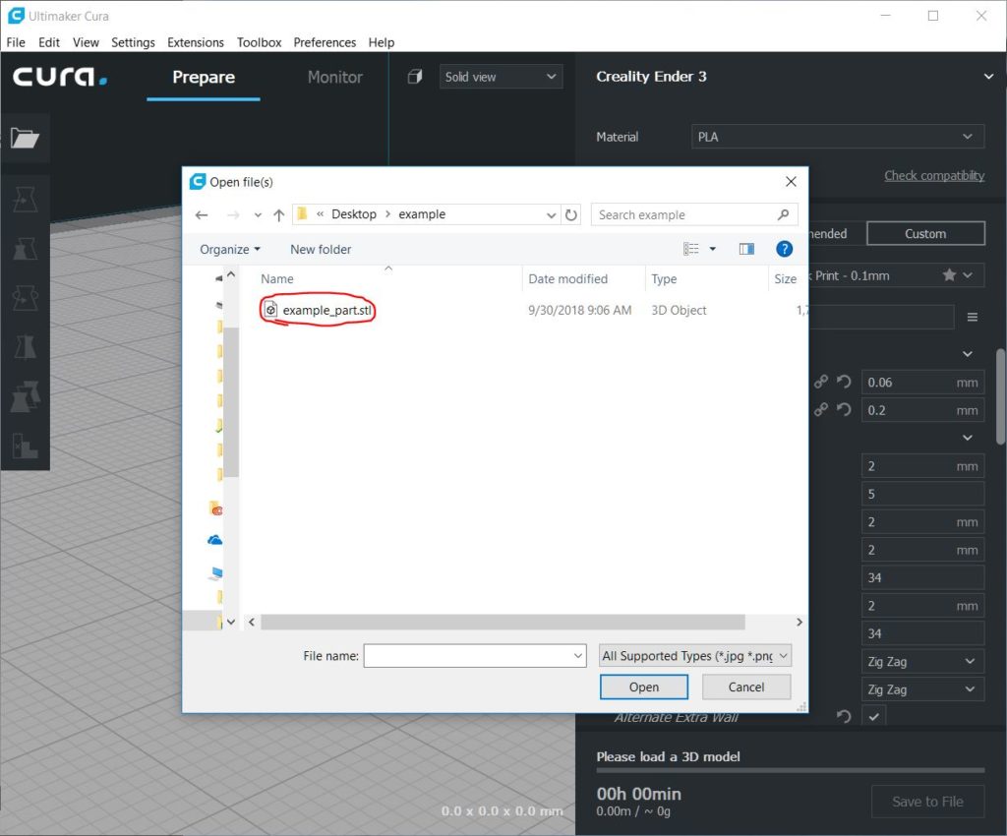Screen dimensions: 1007x836
Task: Sort by Date modified column header
Action: click(567, 278)
